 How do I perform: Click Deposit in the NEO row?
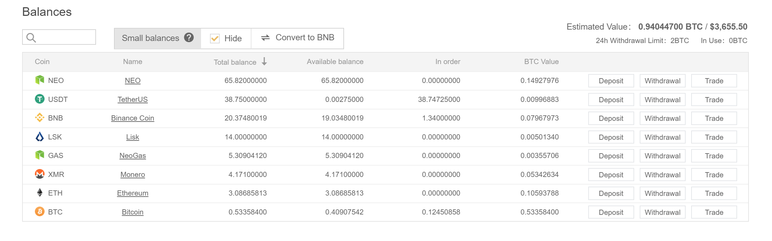pyautogui.click(x=611, y=81)
